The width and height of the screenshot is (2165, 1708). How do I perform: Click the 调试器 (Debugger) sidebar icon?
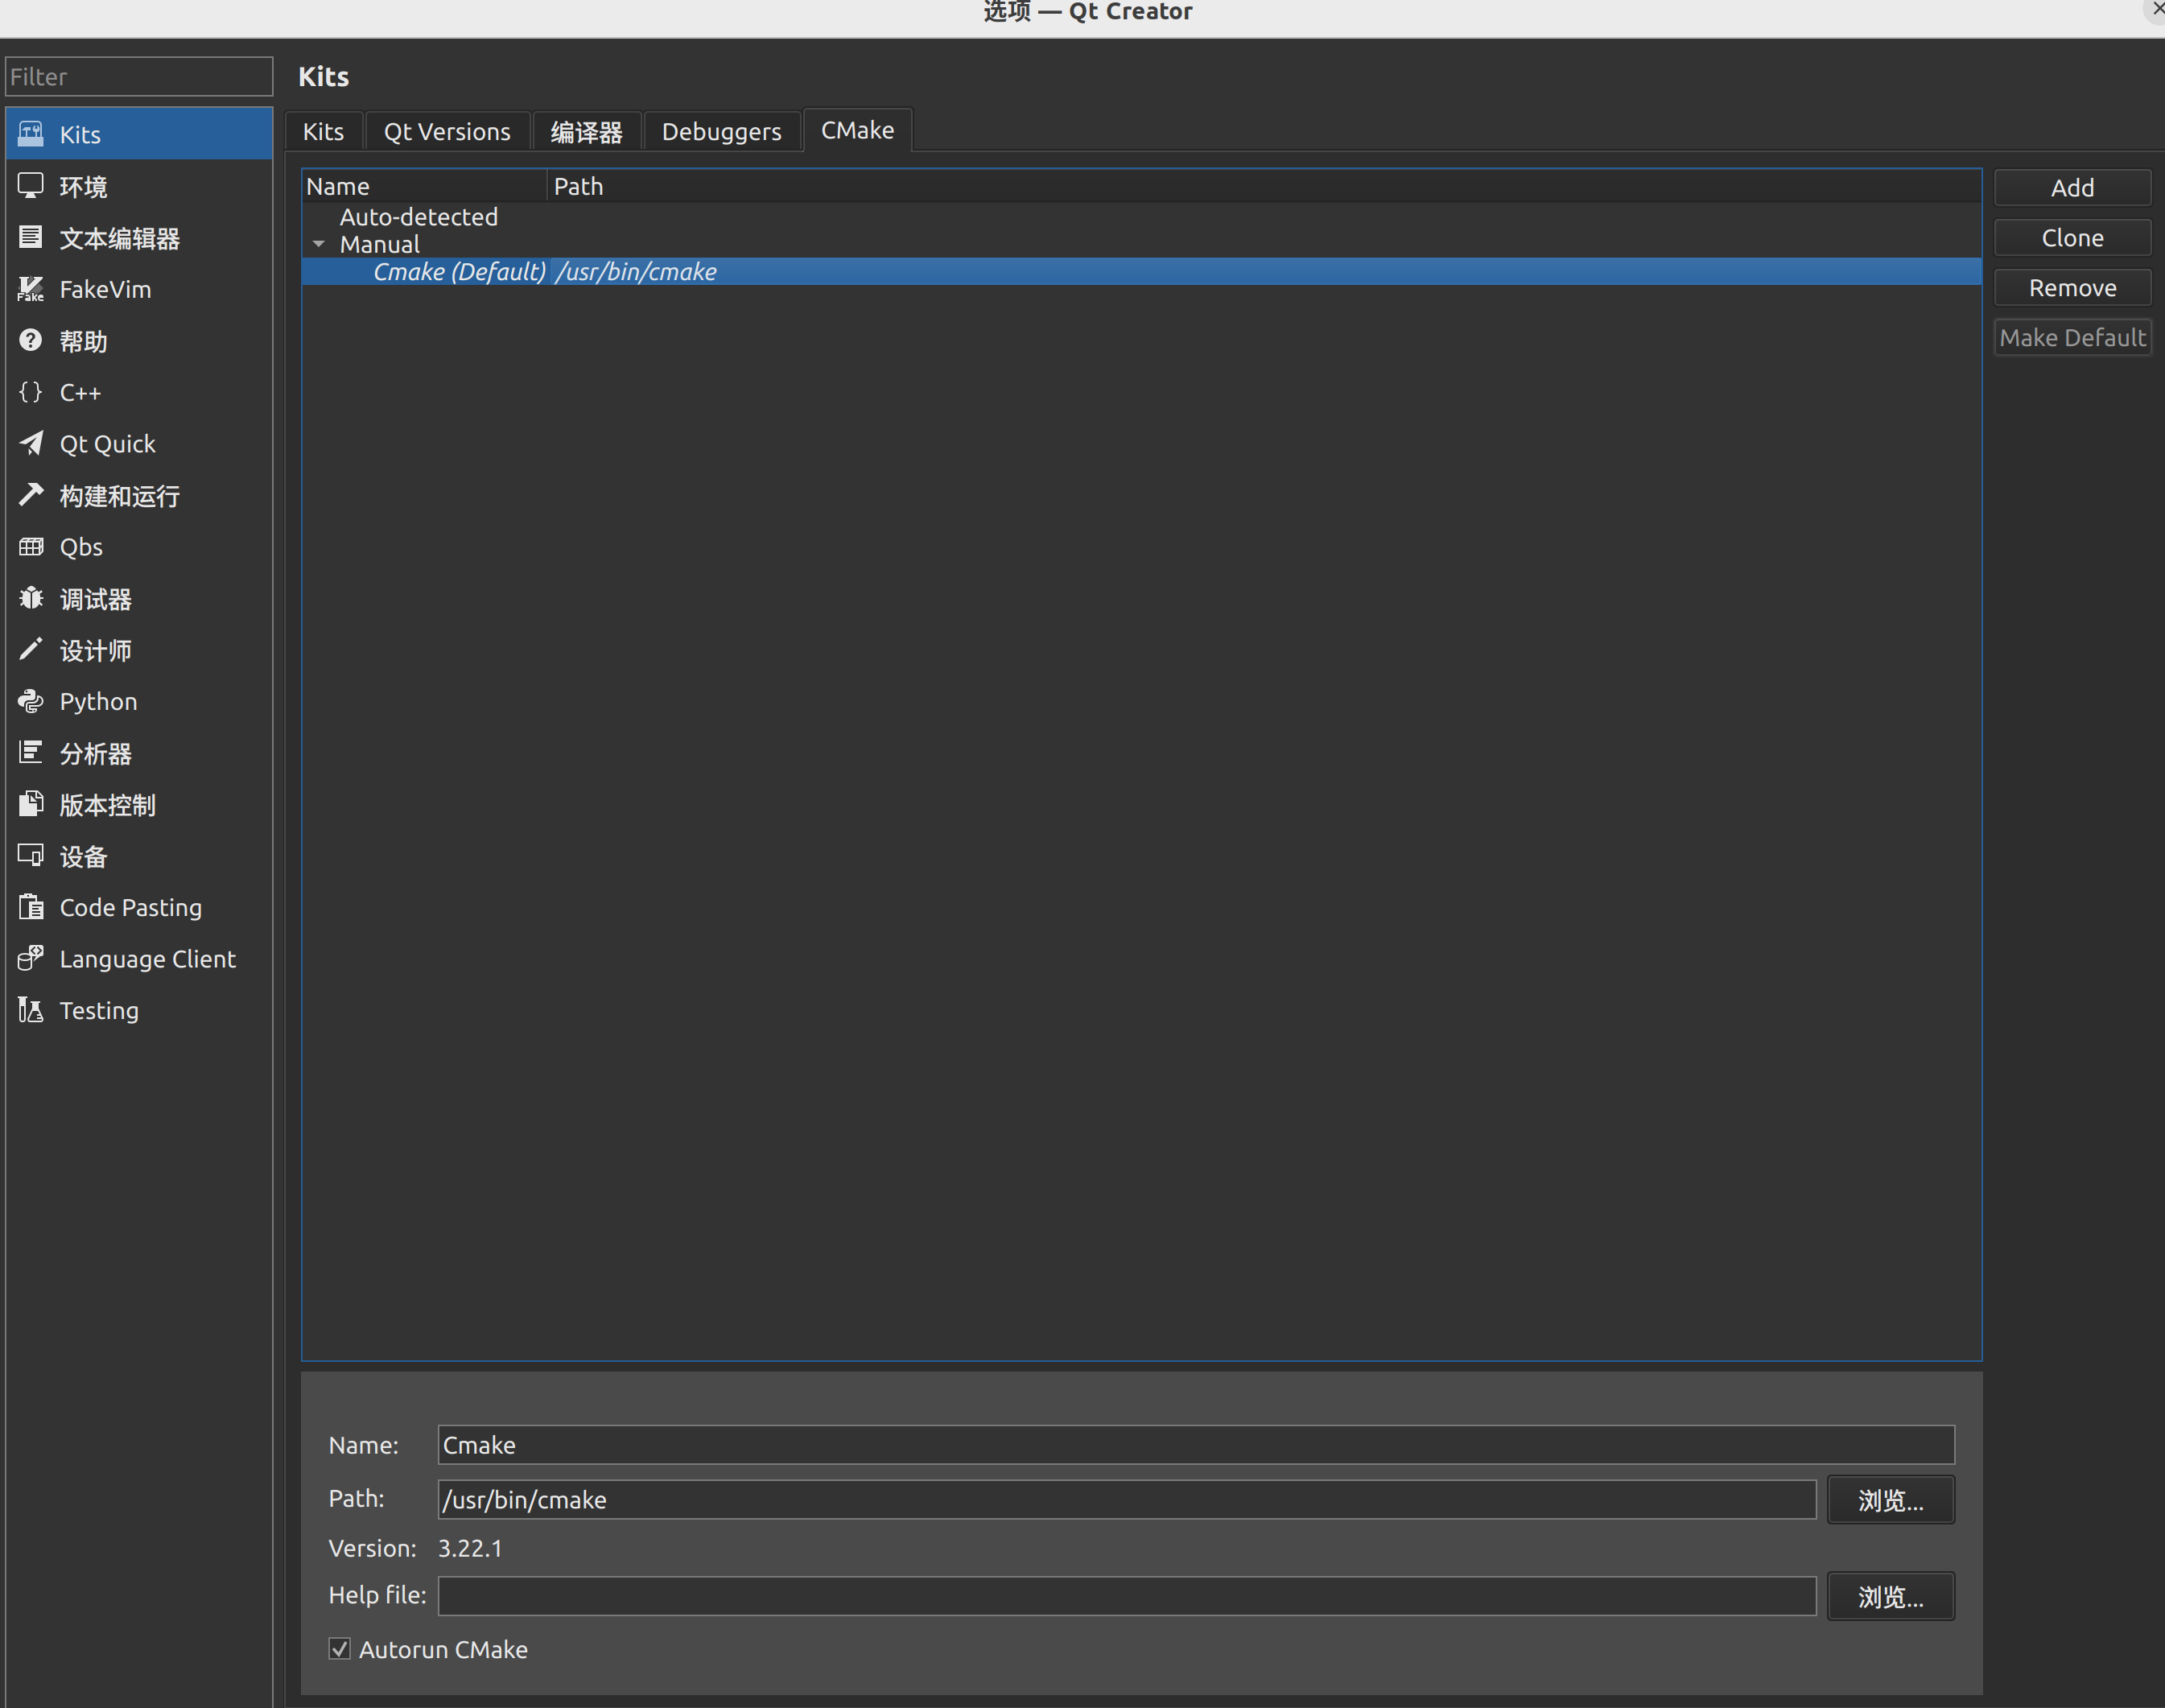click(97, 597)
